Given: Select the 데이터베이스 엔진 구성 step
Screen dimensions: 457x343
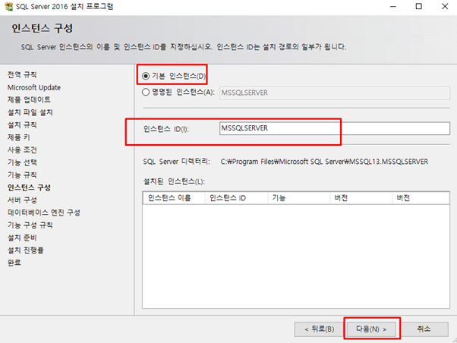Looking at the screenshot, I should tap(44, 212).
